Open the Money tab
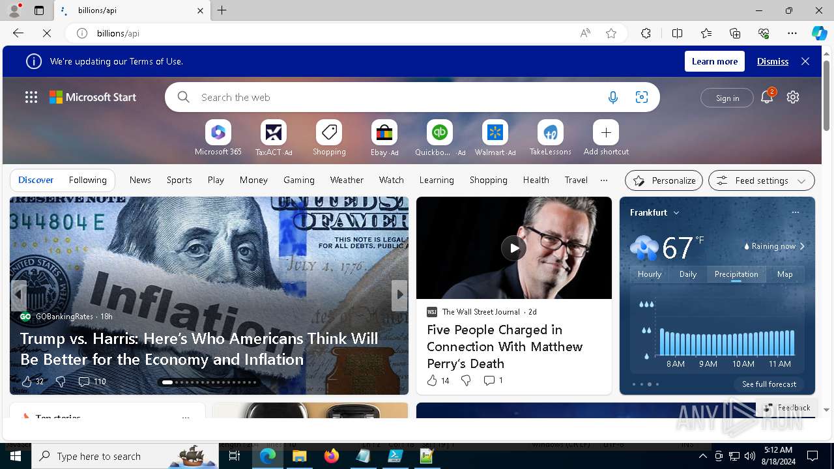 click(253, 180)
